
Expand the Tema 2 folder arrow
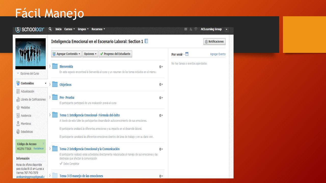(x=50, y=148)
